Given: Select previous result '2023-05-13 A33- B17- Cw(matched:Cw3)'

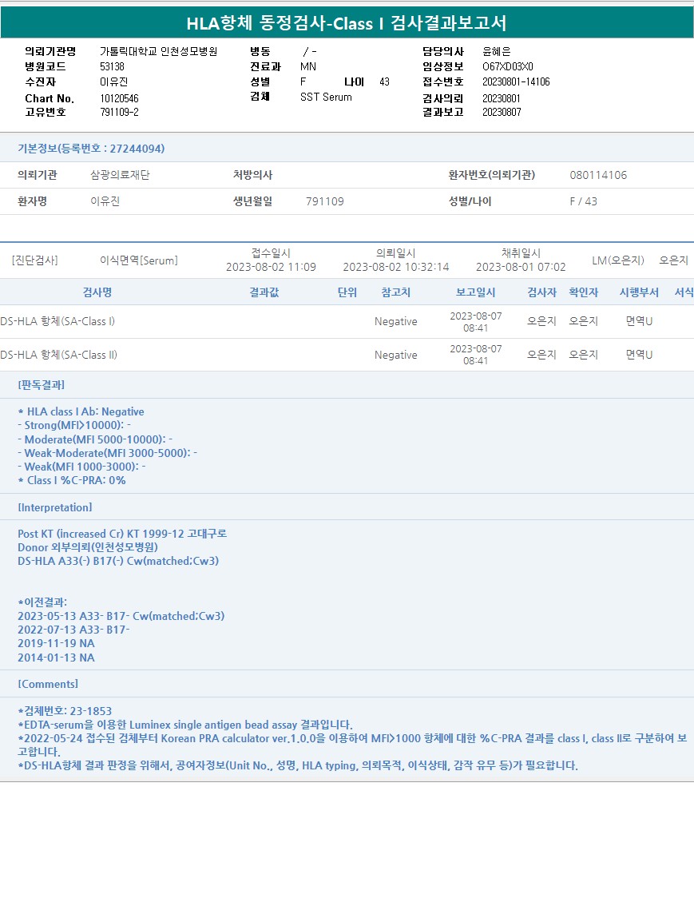Looking at the screenshot, I should (x=121, y=616).
